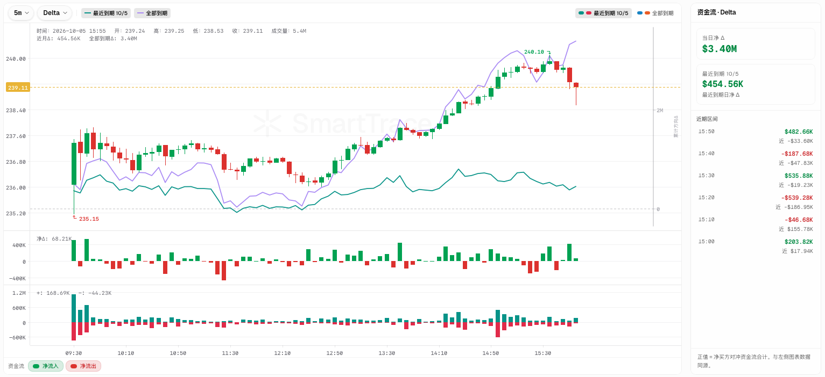The image size is (825, 377).
Task: Toggle the 净流入 inflow chip
Action: point(46,366)
